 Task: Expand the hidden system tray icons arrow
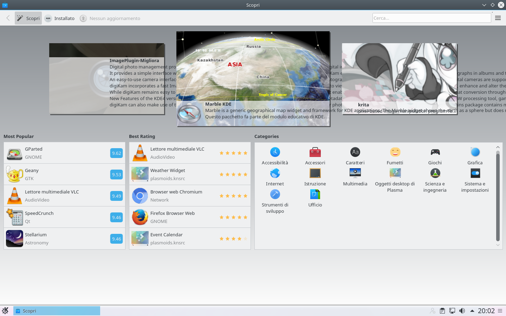click(x=472, y=311)
